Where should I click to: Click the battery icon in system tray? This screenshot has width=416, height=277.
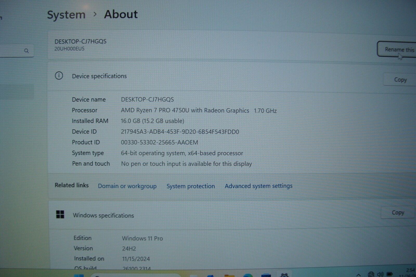click(389, 274)
